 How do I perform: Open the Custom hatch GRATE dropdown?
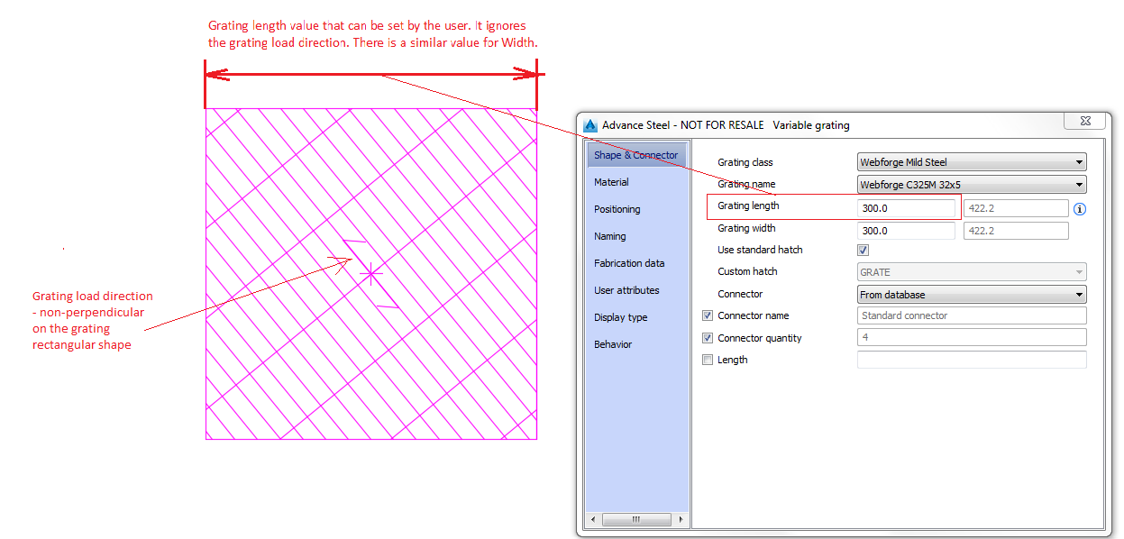(972, 271)
